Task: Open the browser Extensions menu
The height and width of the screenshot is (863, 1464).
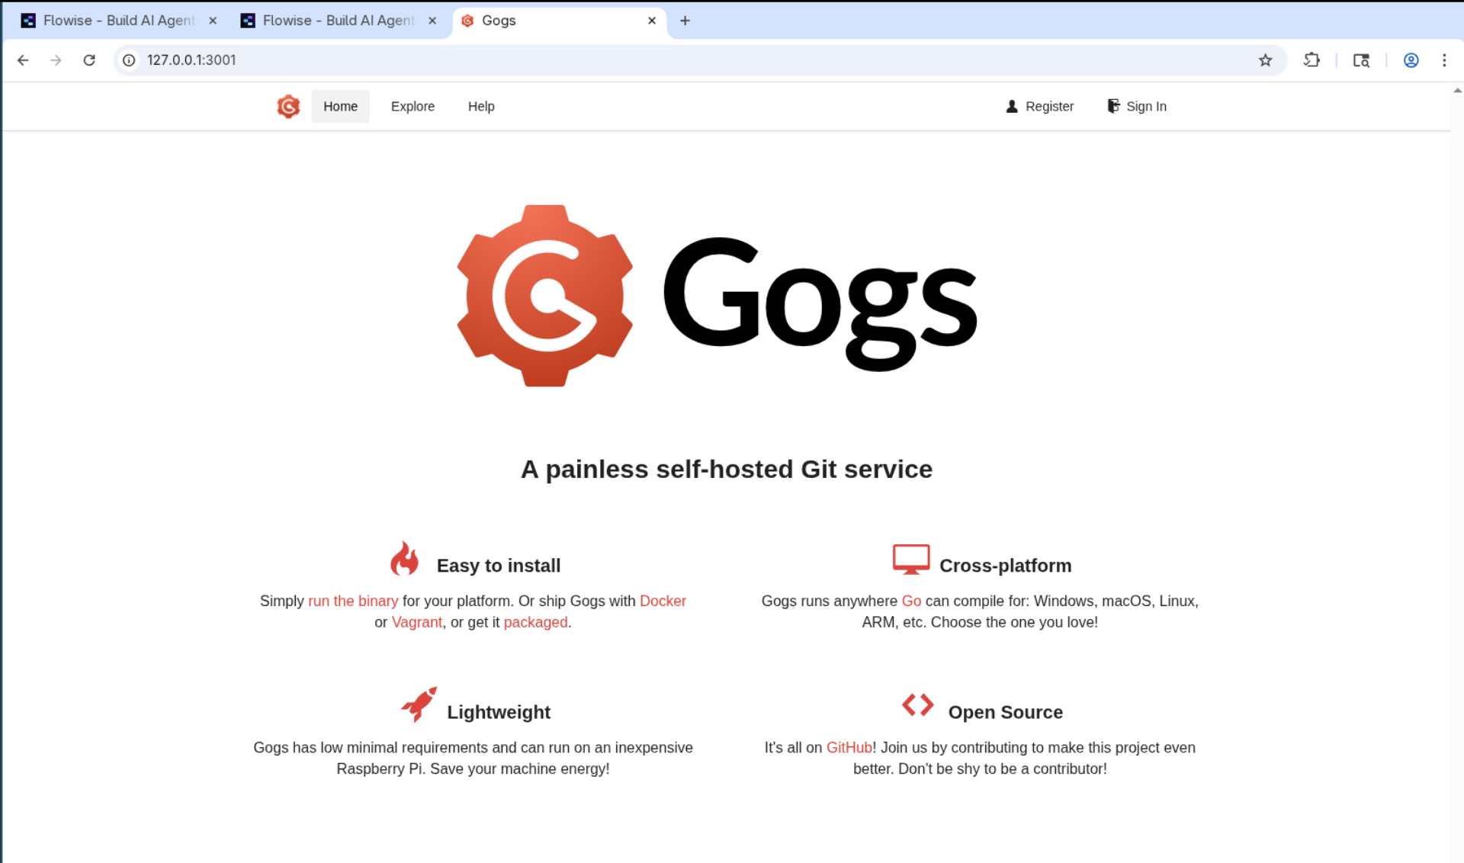Action: tap(1311, 60)
